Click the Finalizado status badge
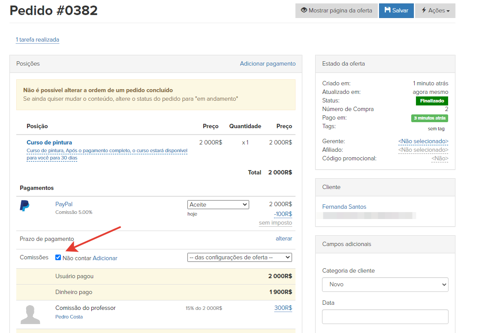Viewport: 485px width, 333px height. tap(431, 101)
